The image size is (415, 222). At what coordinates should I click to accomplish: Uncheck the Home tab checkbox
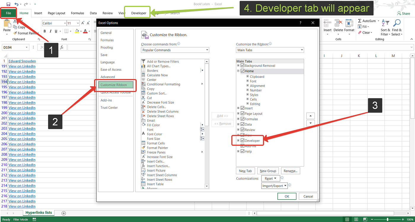243,71
